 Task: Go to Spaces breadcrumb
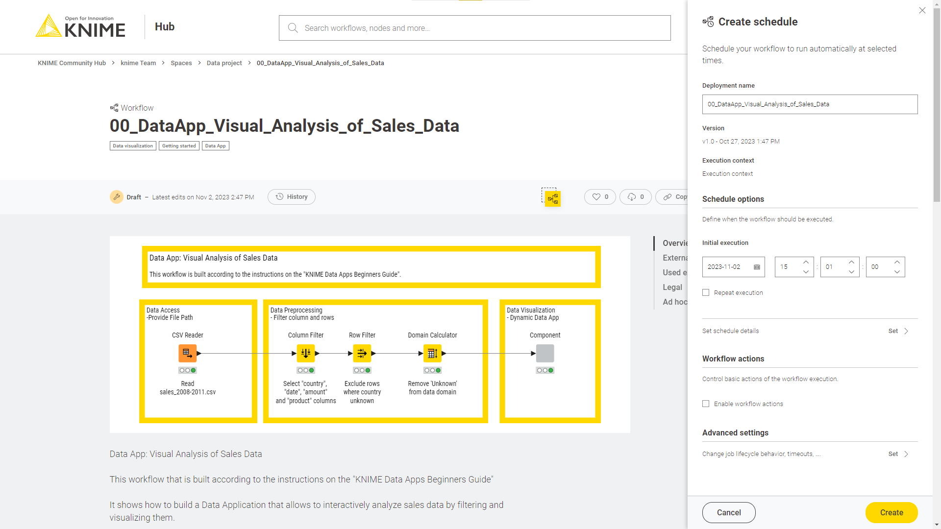coord(181,63)
